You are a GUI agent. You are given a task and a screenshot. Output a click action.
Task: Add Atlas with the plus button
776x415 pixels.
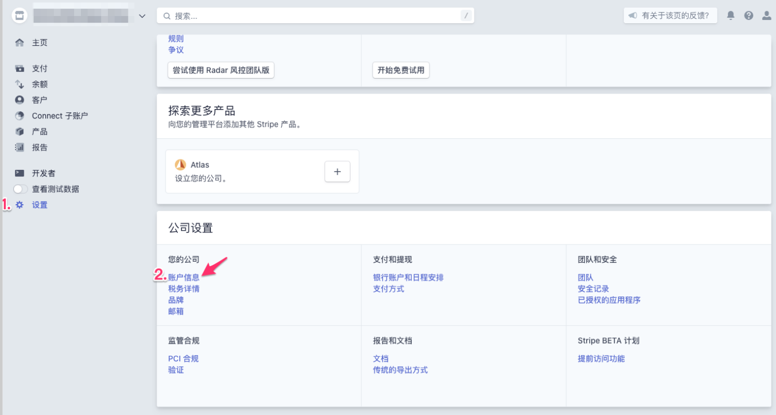[337, 172]
